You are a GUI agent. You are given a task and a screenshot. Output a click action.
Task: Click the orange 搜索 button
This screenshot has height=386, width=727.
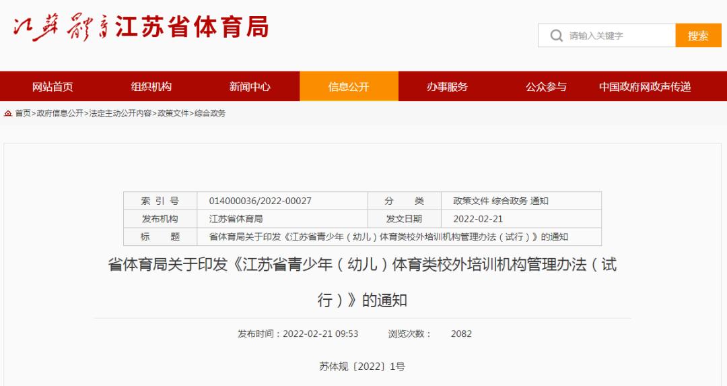pos(698,36)
